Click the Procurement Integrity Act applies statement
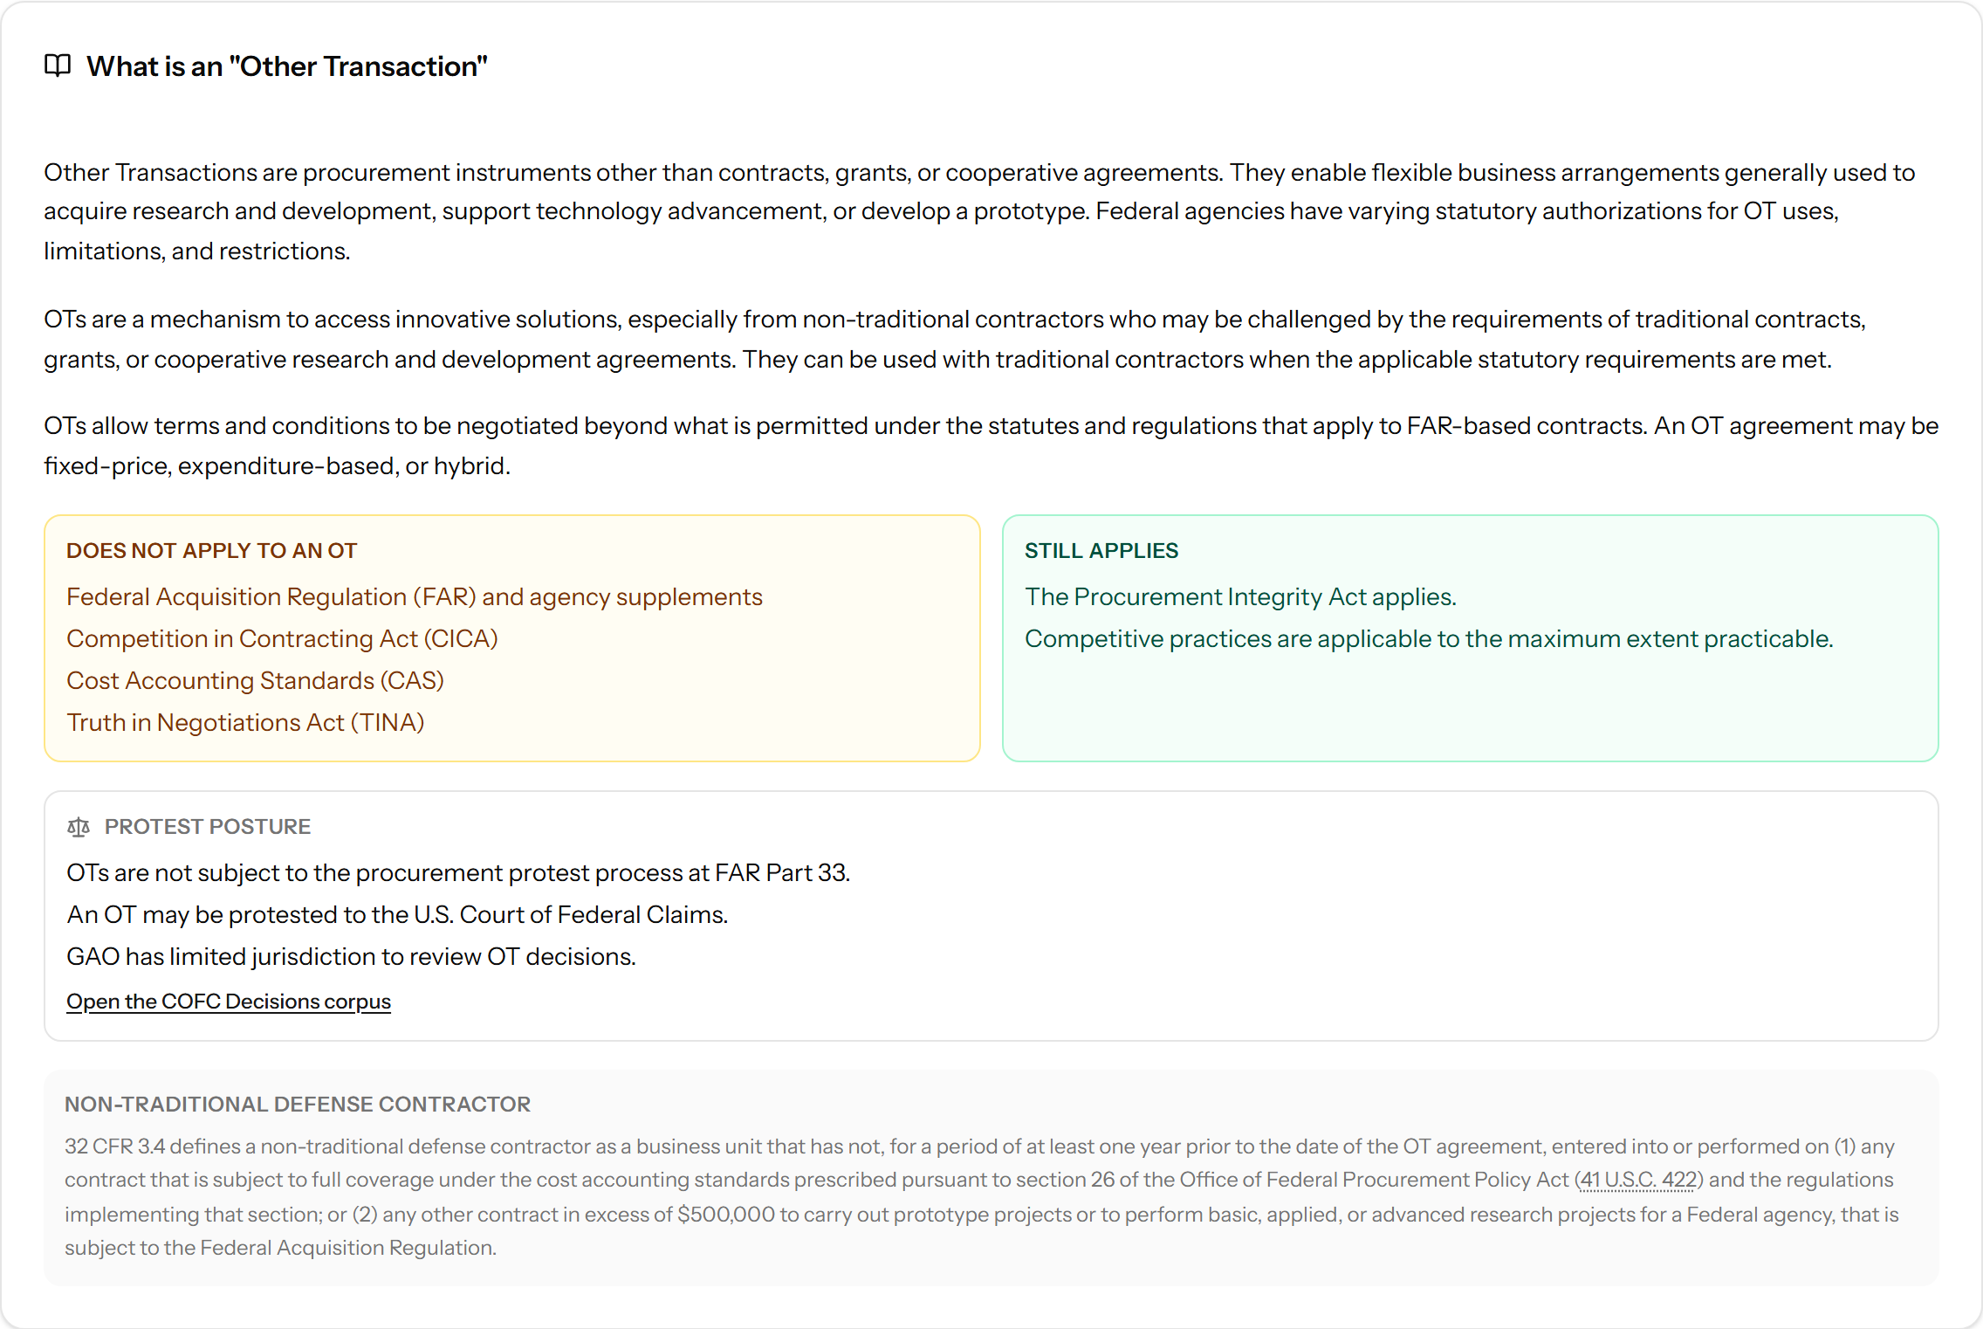The height and width of the screenshot is (1329, 1983). [1240, 597]
